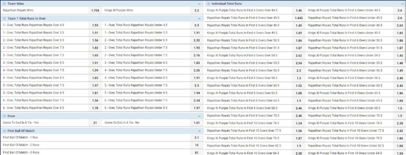Image resolution: width=406 pixels, height=155 pixels.
Task: Pick 6-Over Rajasthan Royals Over 8.5 odds 1.78
Action: click(x=95, y=108)
